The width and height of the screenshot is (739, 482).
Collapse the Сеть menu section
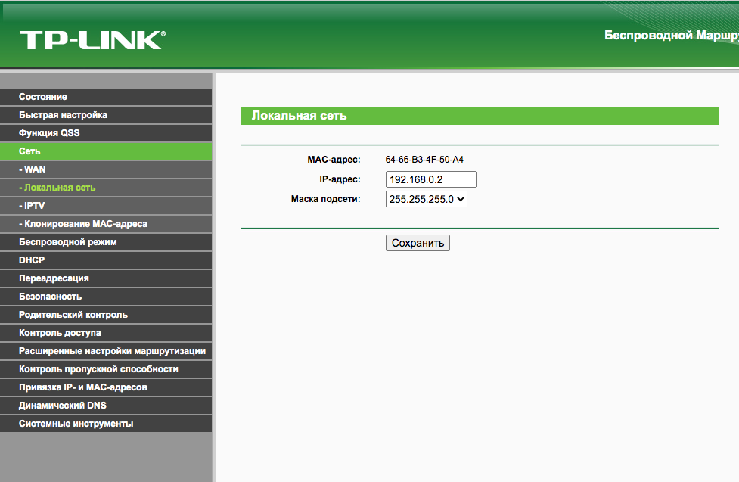[106, 151]
